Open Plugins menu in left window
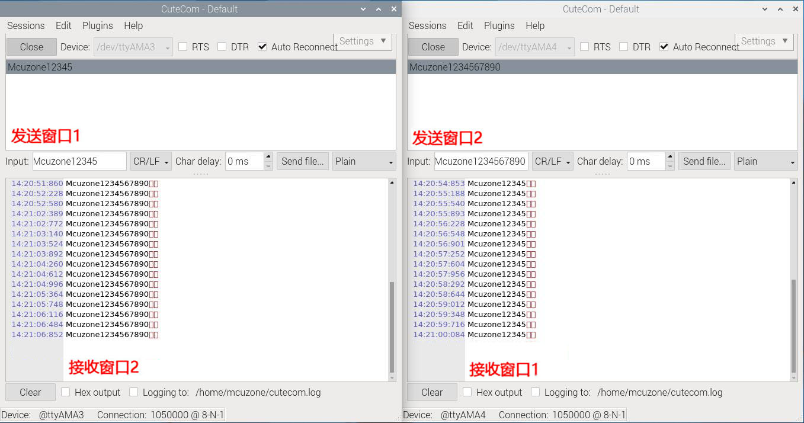Image resolution: width=804 pixels, height=423 pixels. point(98,25)
